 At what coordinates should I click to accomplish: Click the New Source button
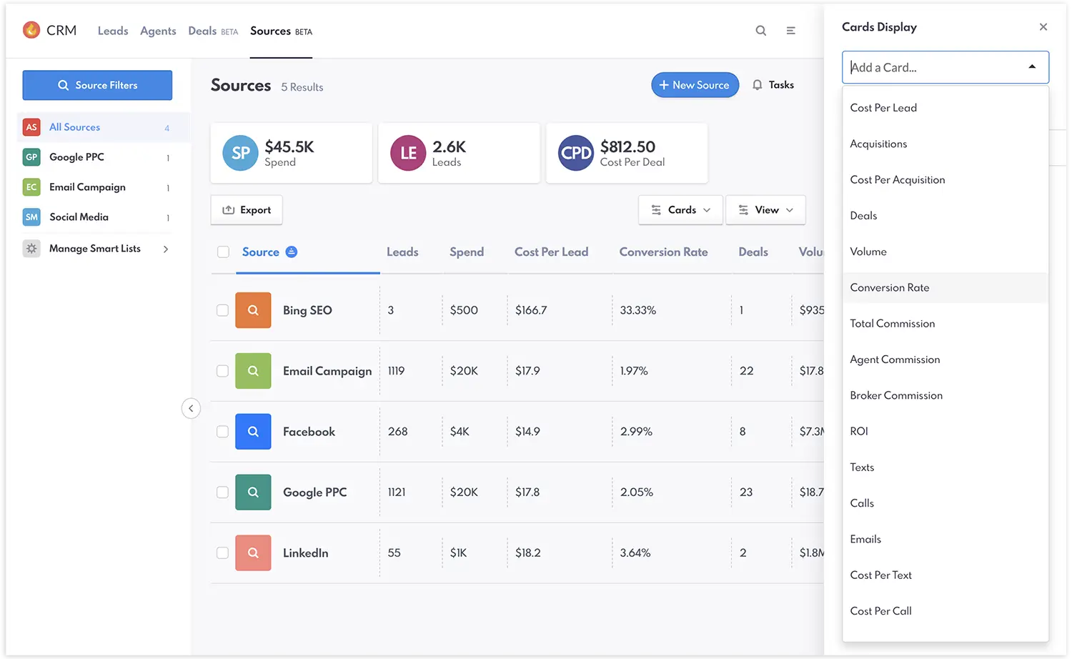click(695, 85)
